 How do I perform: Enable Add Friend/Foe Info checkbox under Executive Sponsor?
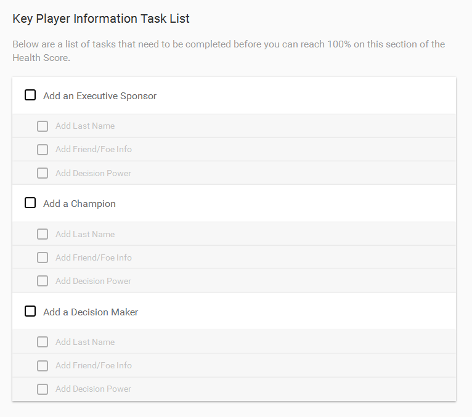click(43, 150)
